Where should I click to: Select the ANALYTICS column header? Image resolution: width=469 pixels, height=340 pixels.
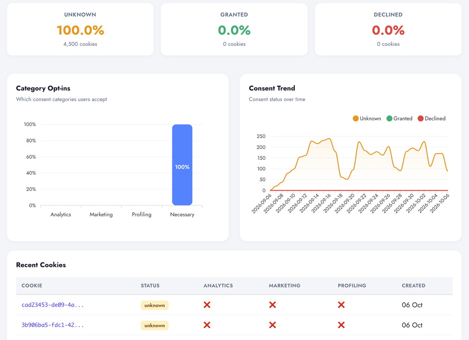coord(218,285)
